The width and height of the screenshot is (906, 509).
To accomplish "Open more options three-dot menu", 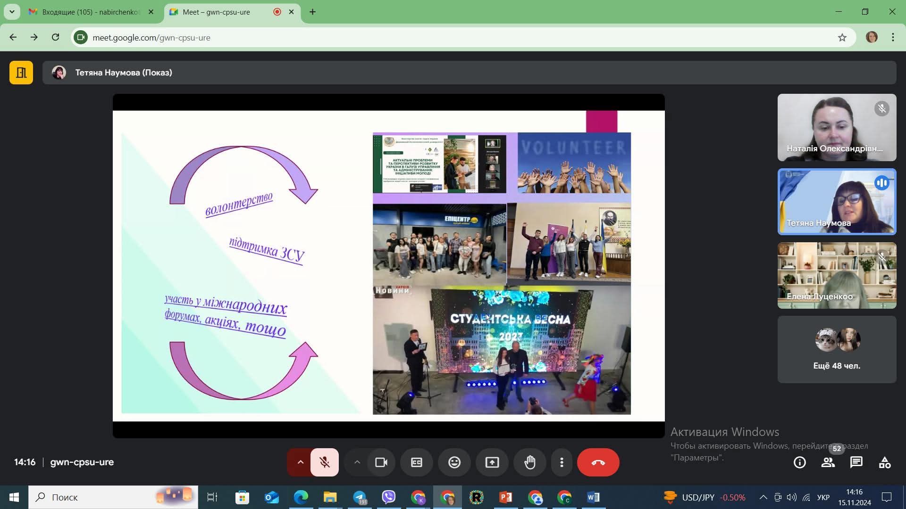I will click(x=562, y=462).
